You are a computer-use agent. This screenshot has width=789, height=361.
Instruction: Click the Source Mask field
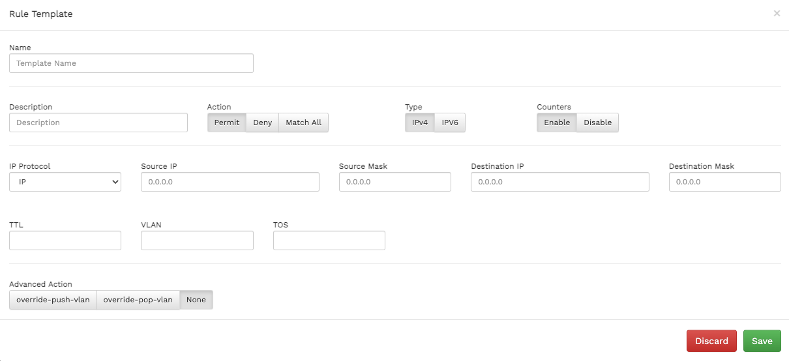pyautogui.click(x=394, y=182)
